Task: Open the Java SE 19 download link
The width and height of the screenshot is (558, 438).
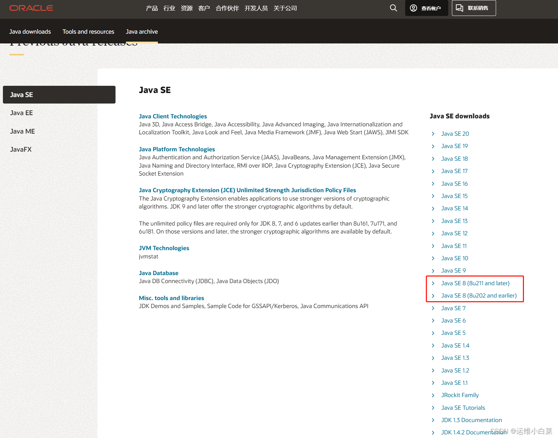Action: coord(454,146)
